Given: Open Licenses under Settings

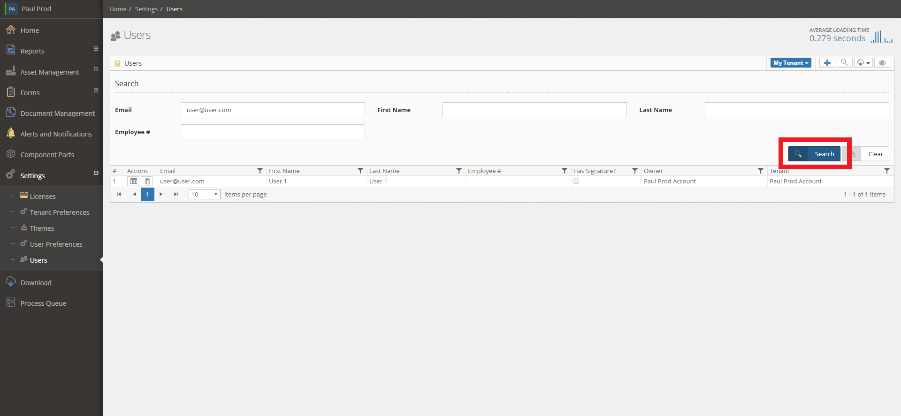Looking at the screenshot, I should coord(43,197).
